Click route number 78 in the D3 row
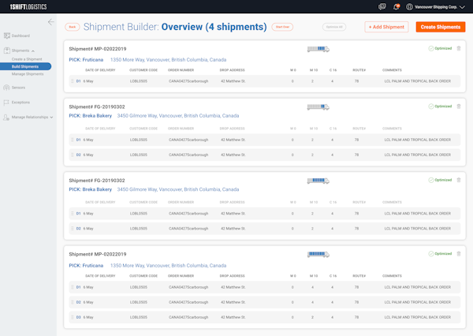473x336 pixels. pyautogui.click(x=356, y=317)
